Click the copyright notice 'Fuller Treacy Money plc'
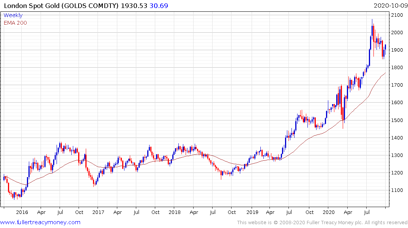 coord(335,223)
